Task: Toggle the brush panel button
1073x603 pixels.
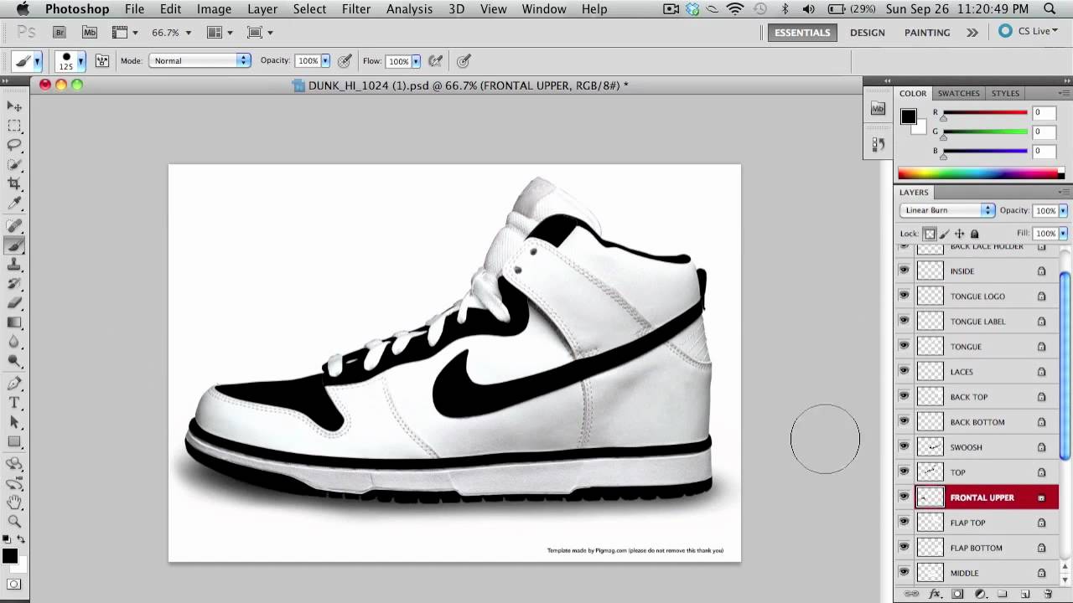Action: (102, 61)
